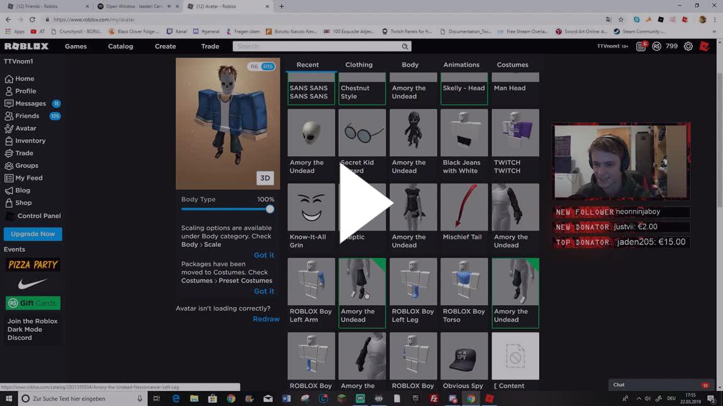Click into the Roblox search field
Screen dimensions: 723x406
coord(317,46)
